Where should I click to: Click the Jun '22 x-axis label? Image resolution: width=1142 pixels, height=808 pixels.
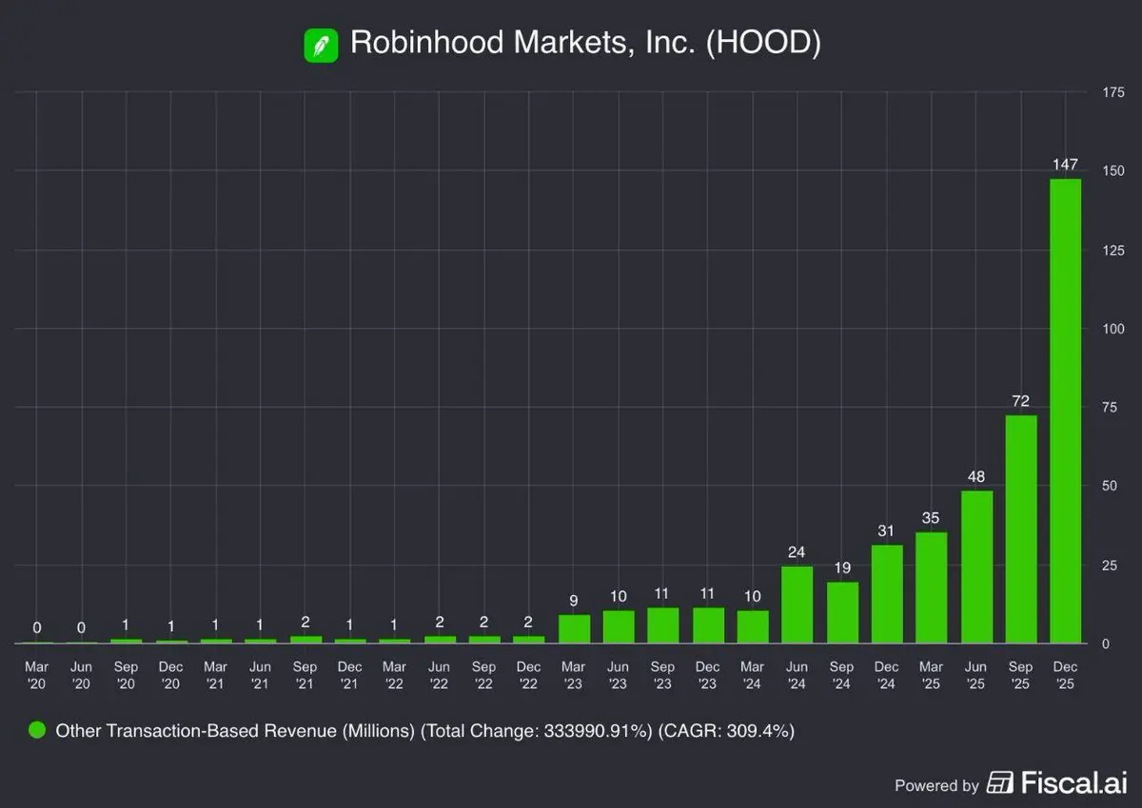tap(440, 675)
